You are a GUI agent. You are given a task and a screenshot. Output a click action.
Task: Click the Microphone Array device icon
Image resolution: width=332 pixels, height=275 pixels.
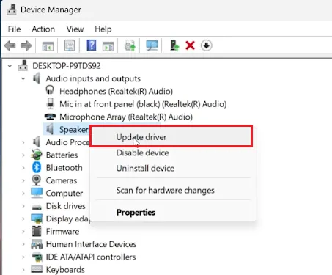50,117
